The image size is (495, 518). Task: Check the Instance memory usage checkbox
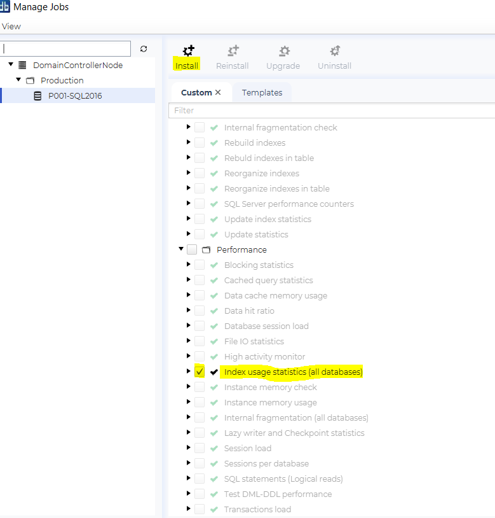(200, 402)
